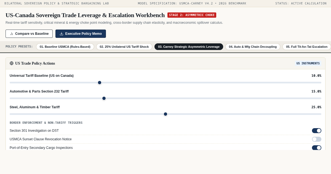Disable Section 301 Investigation on DST toggle
The image size is (331, 174).
coord(317,131)
